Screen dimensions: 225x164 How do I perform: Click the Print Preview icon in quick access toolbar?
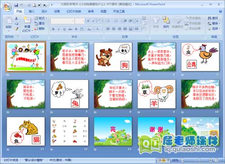[x=34, y=5]
